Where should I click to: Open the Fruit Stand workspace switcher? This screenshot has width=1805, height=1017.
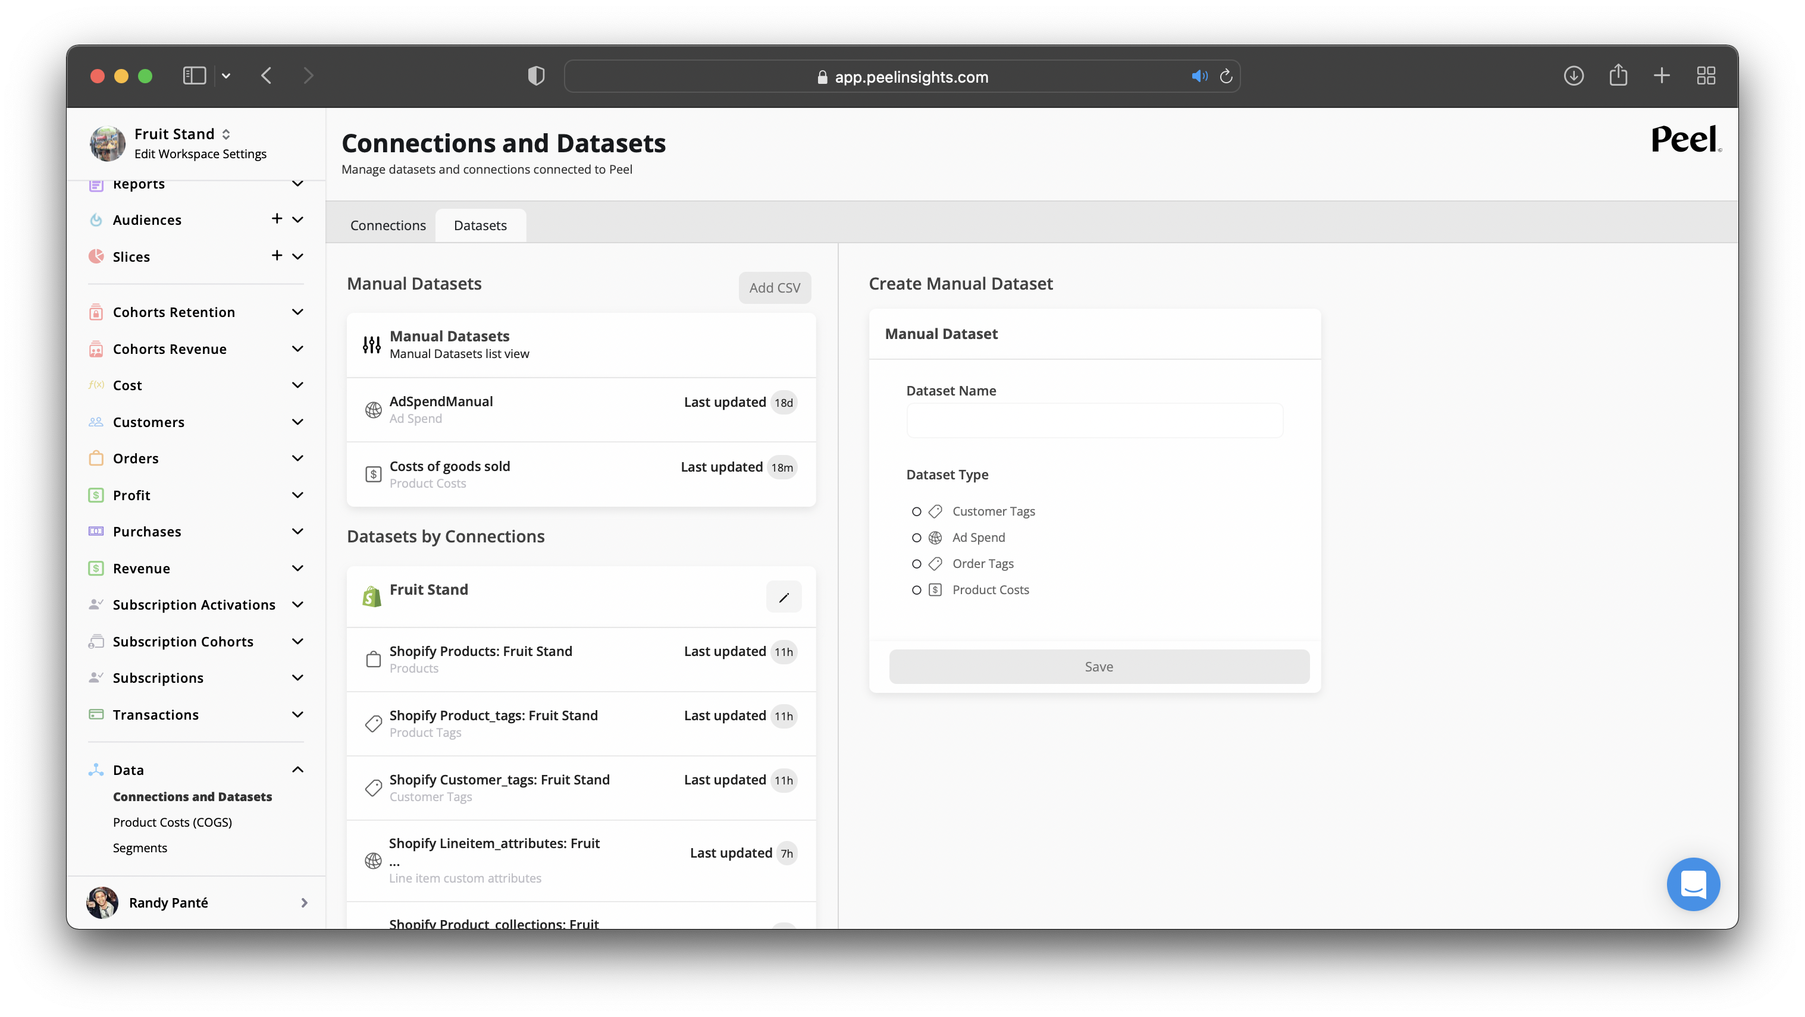(225, 134)
